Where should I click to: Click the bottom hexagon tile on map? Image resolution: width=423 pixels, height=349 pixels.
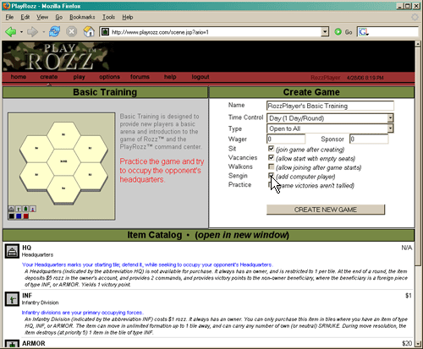click(x=63, y=188)
